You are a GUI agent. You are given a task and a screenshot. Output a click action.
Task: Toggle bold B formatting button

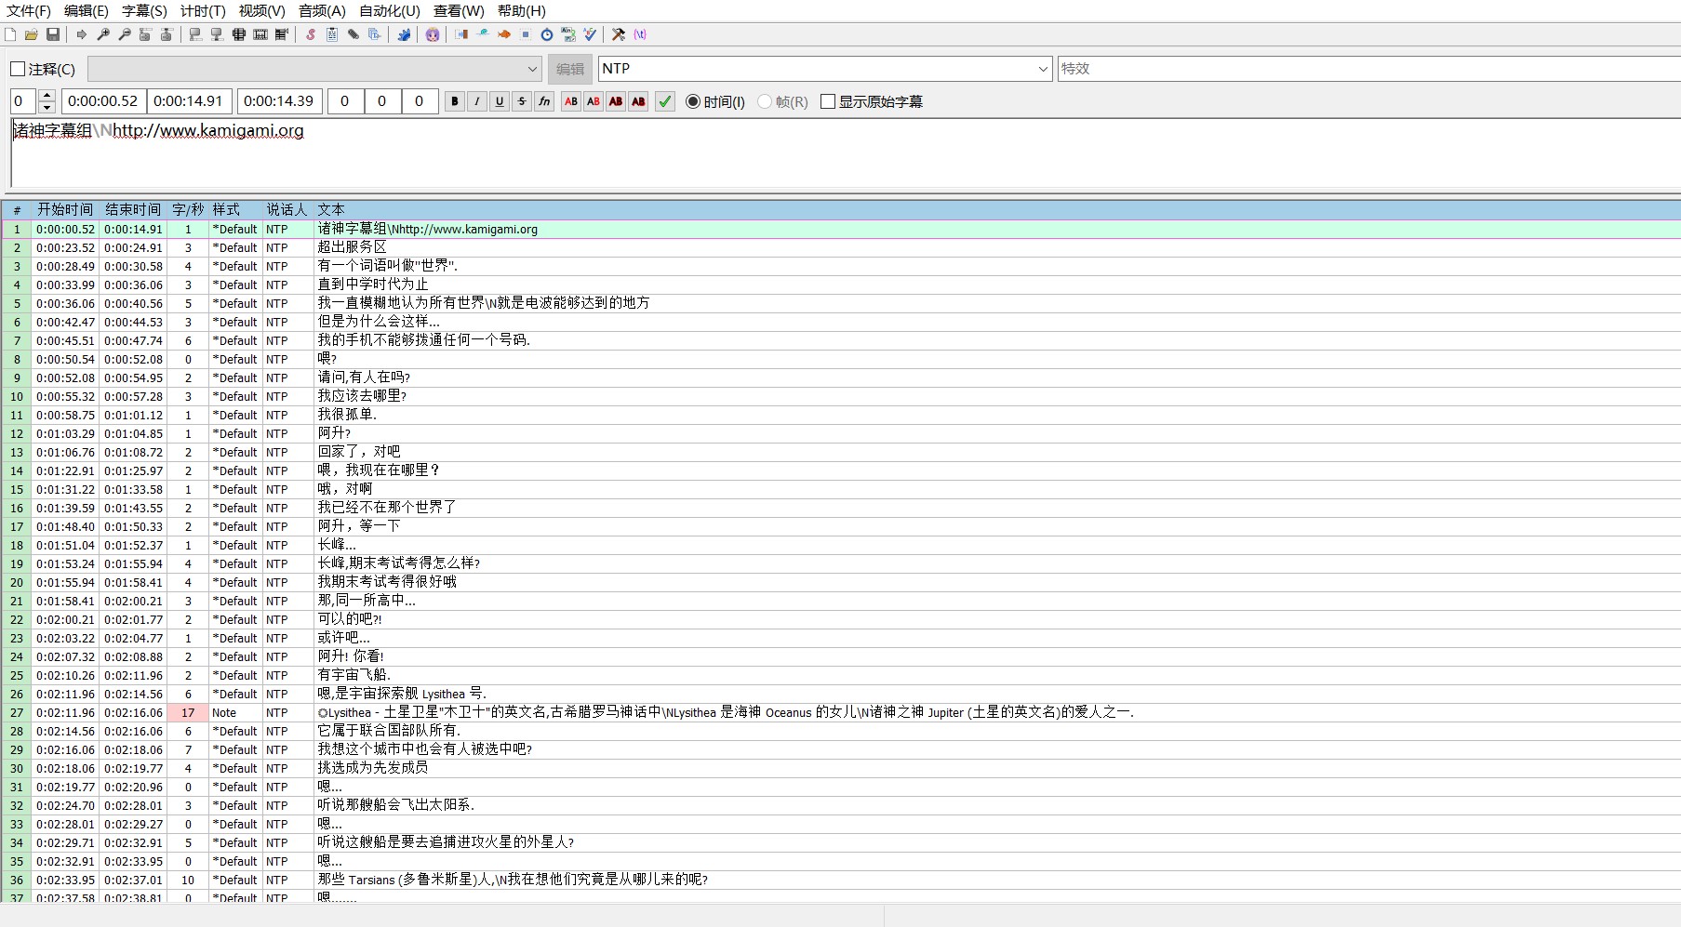coord(455,101)
